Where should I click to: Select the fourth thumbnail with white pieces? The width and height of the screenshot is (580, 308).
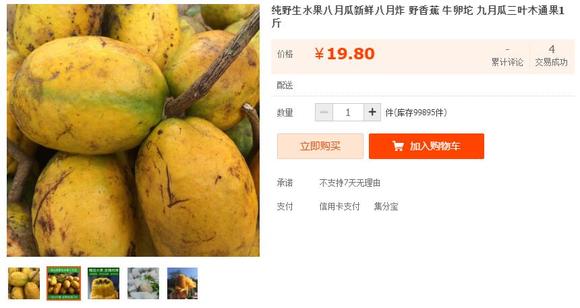click(143, 283)
